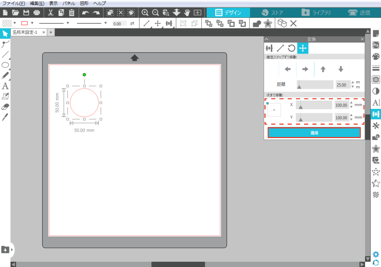Activate the Pan hand tool
This screenshot has width=381, height=267.
(187, 13)
